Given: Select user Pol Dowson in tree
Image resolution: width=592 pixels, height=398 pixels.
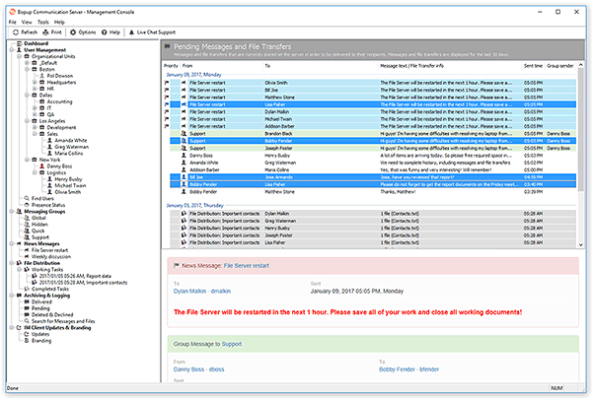Looking at the screenshot, I should (59, 76).
